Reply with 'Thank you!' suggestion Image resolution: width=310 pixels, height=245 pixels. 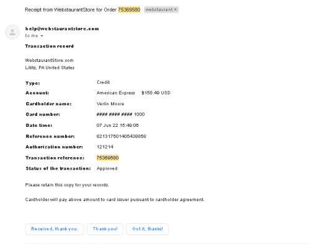pos(105,229)
